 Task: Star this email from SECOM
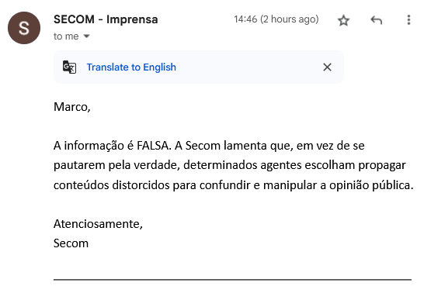[344, 20]
